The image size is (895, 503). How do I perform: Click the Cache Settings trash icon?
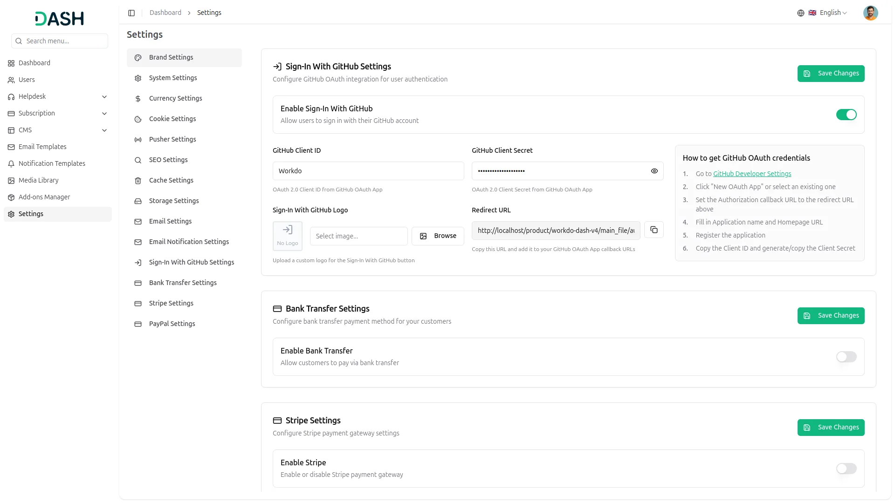[x=138, y=180]
